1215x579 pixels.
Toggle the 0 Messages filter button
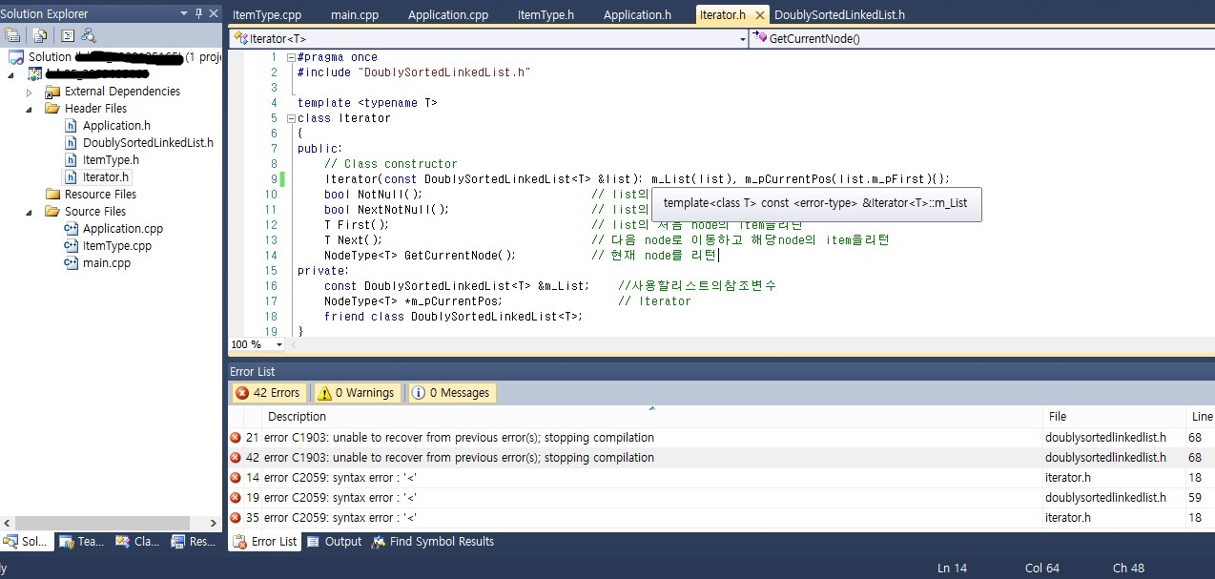pos(450,393)
